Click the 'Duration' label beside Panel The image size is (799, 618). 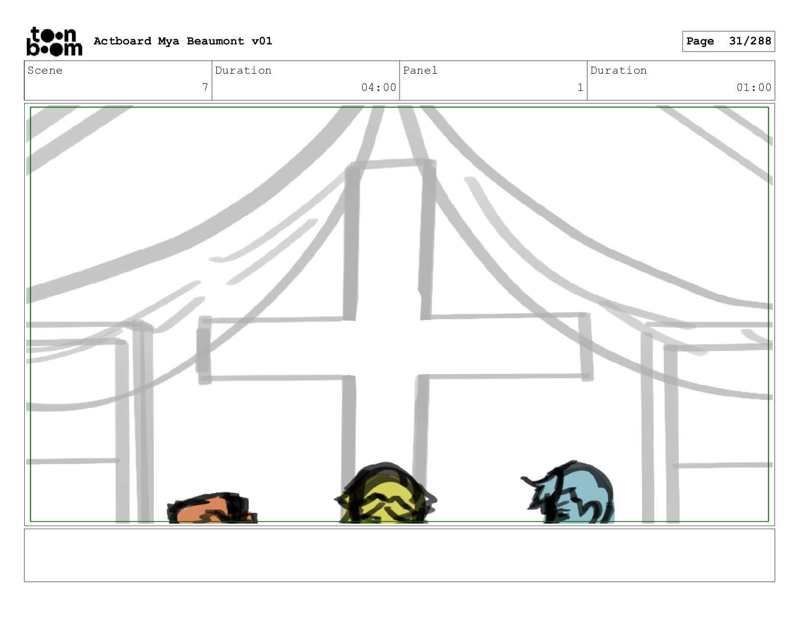pos(618,70)
